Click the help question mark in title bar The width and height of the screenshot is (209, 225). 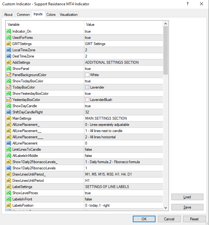(x=187, y=4)
